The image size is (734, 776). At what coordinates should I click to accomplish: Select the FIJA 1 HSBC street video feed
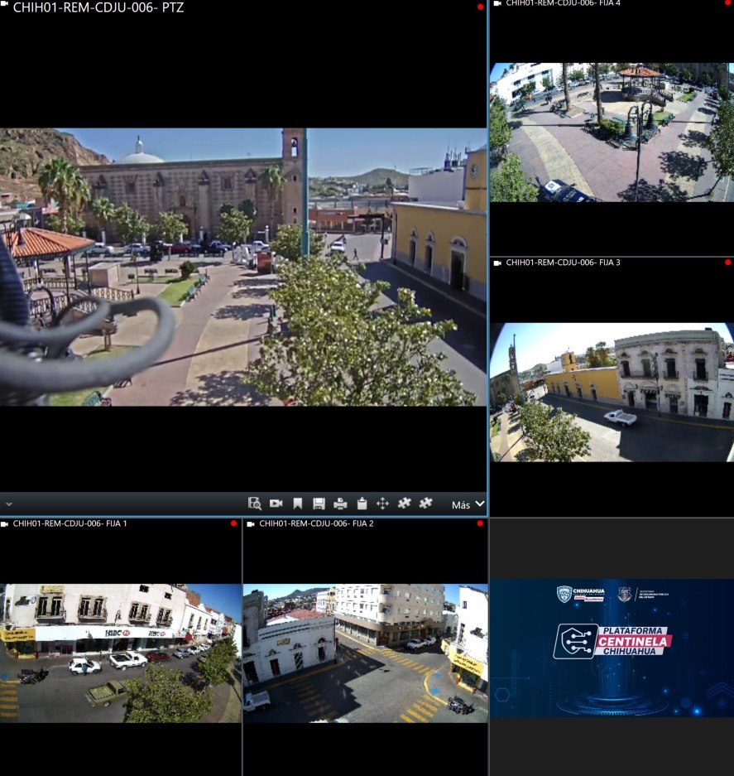pyautogui.click(x=121, y=653)
